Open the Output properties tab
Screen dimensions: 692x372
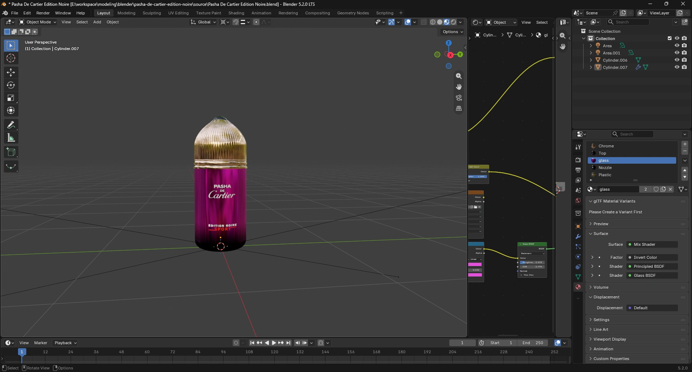[578, 170]
